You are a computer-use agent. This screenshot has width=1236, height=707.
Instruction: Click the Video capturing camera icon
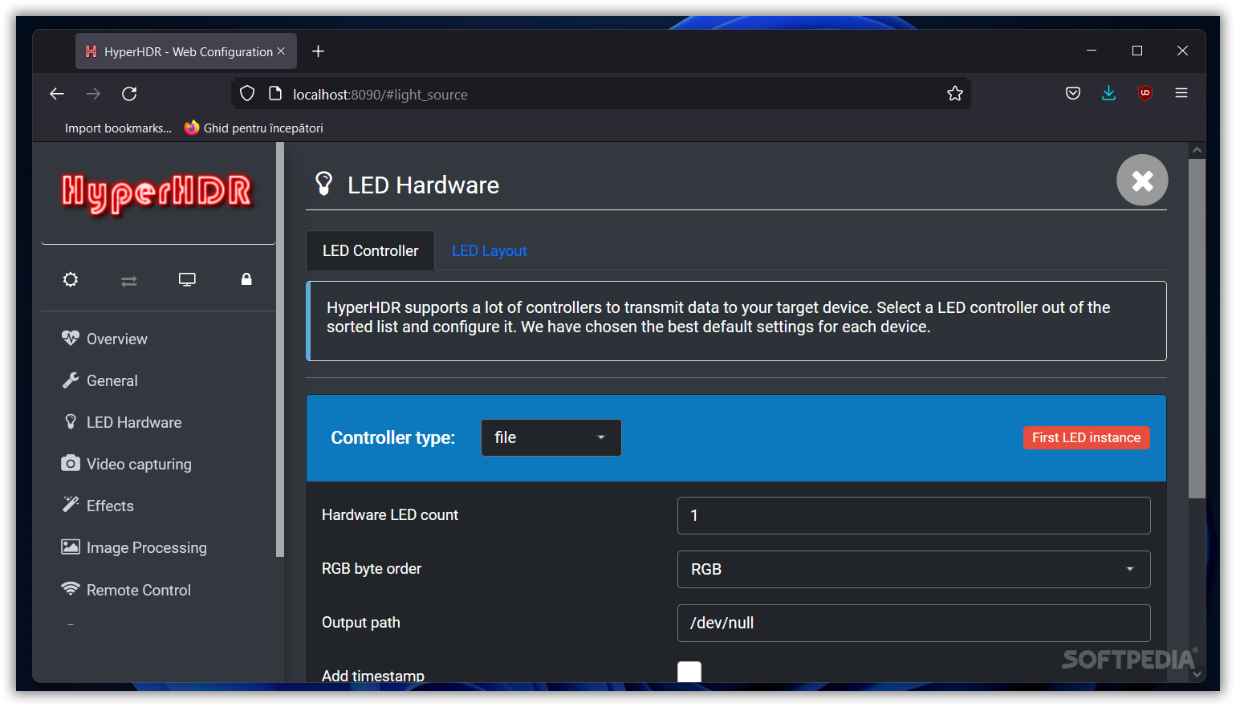click(71, 463)
